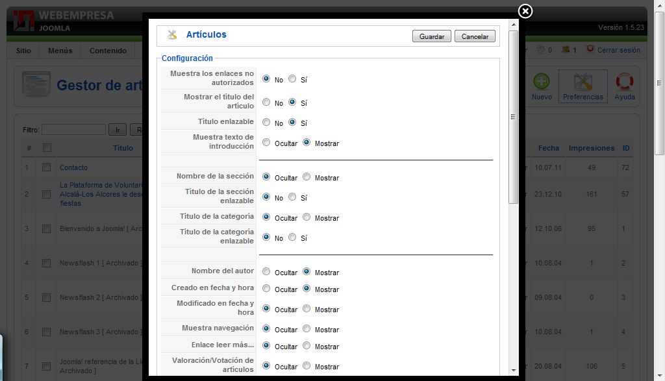Select Ocultar for Creado en fecha y hora
Screen dimensions: 665x381
coord(266,289)
